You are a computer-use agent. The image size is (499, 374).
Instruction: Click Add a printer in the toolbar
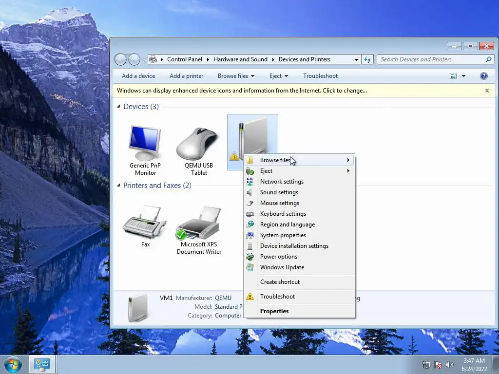[x=187, y=76]
